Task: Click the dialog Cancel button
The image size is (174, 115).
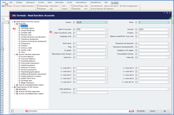Action: click(153, 111)
